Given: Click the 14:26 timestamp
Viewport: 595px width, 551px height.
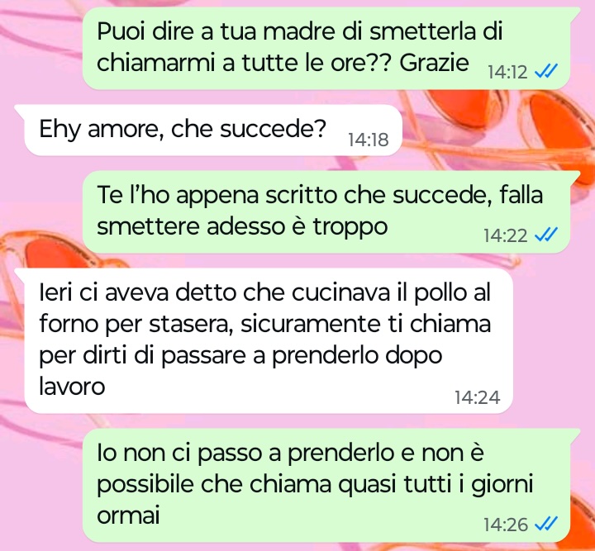Looking at the screenshot, I should pos(506,525).
